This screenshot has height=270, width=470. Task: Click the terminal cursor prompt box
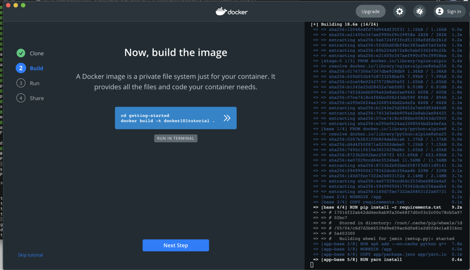[x=312, y=265]
